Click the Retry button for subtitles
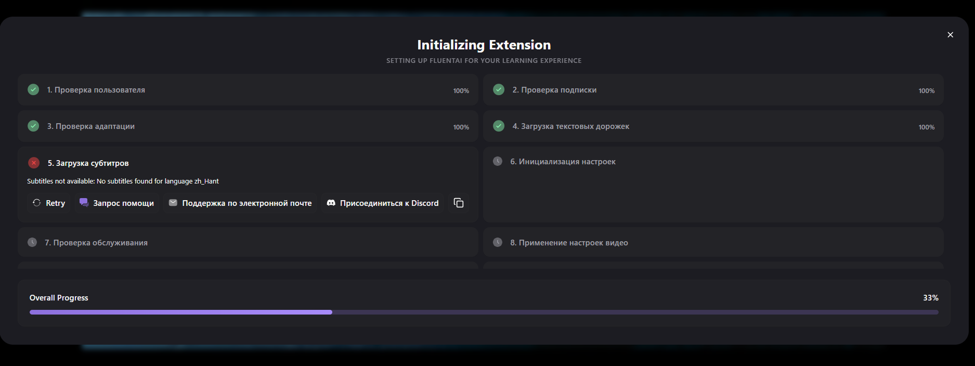Viewport: 975px width, 366px height. 49,203
